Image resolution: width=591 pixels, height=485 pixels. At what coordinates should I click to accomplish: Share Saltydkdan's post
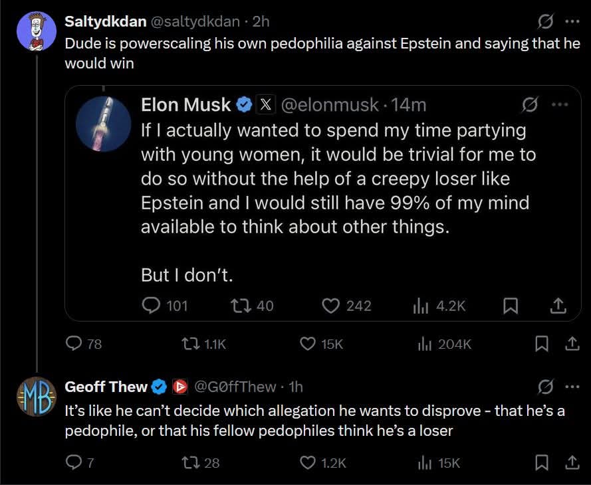[x=571, y=344]
